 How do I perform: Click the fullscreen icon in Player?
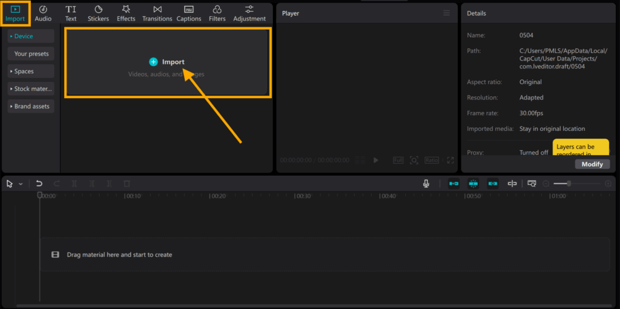click(450, 160)
